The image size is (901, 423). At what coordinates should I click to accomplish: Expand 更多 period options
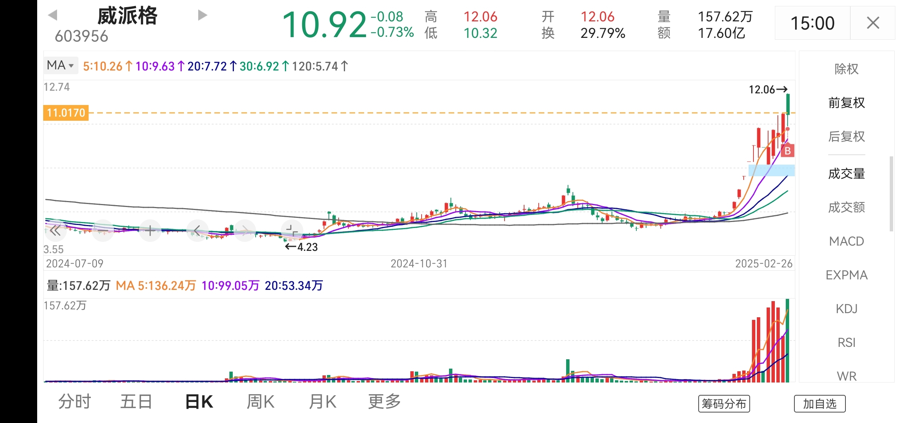click(x=384, y=402)
